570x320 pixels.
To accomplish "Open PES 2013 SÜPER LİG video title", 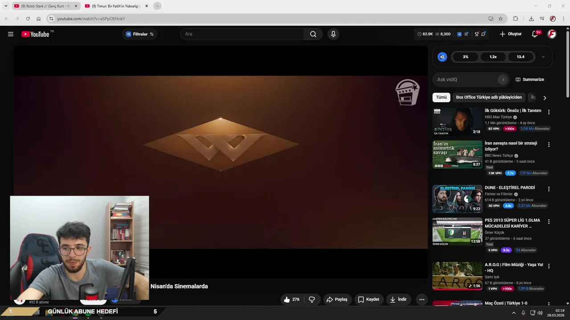I will point(513,223).
